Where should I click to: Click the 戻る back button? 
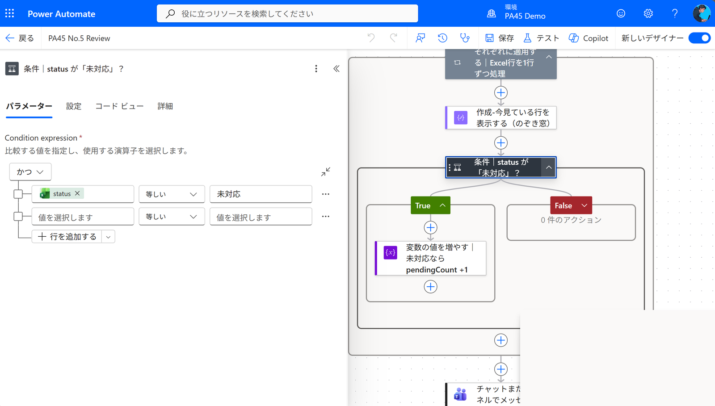pos(20,38)
